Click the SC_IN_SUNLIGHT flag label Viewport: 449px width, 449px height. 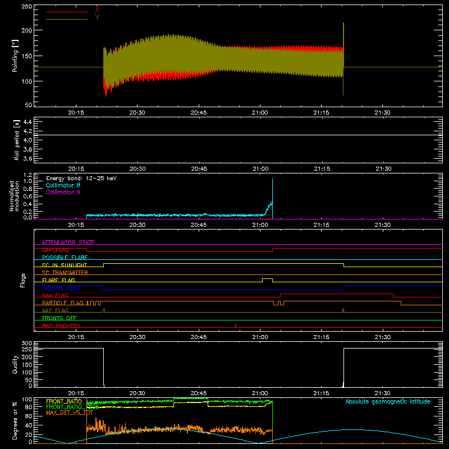click(x=65, y=265)
